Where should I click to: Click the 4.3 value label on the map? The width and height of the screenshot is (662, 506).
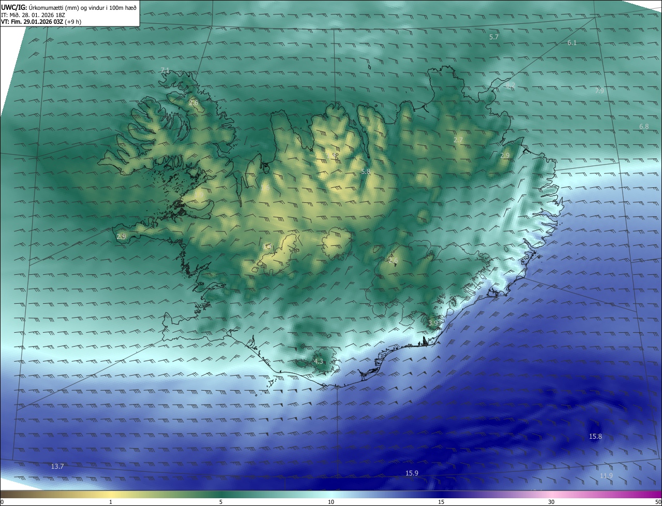click(x=318, y=362)
